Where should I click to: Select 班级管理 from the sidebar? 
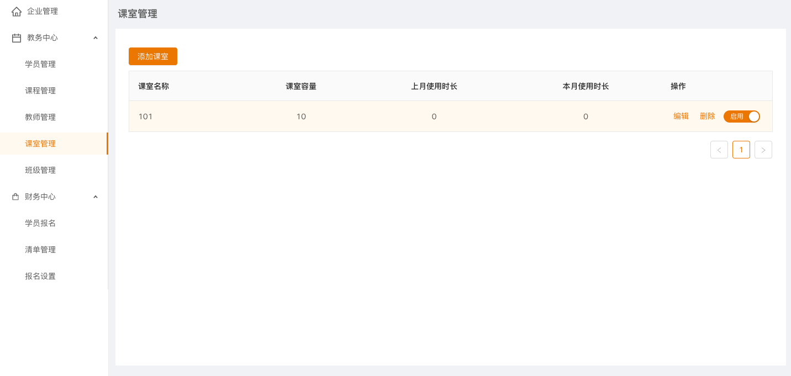click(x=40, y=171)
